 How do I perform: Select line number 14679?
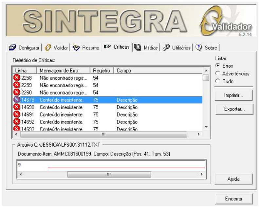coord(28,100)
